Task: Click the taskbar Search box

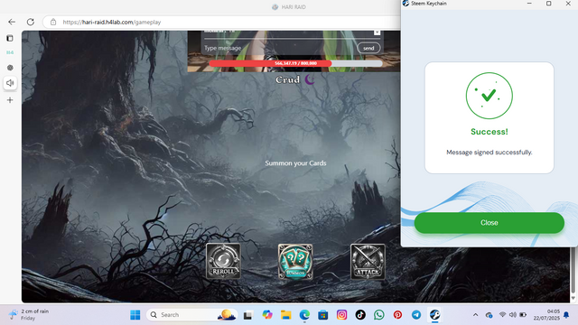Action: [191, 315]
